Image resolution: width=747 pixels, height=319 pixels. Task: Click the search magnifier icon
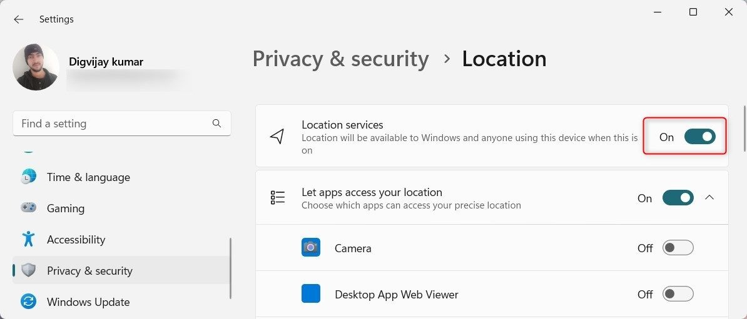coord(216,124)
